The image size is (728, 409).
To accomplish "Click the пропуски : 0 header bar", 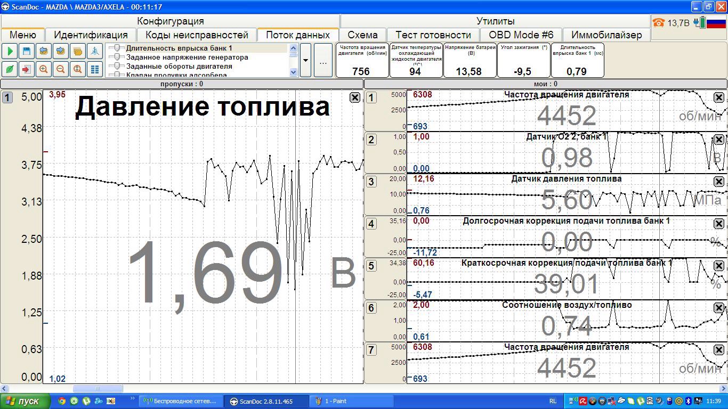I will click(x=182, y=84).
